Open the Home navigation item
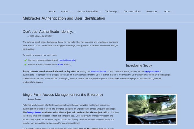The image size is (194, 129). [x=52, y=11]
